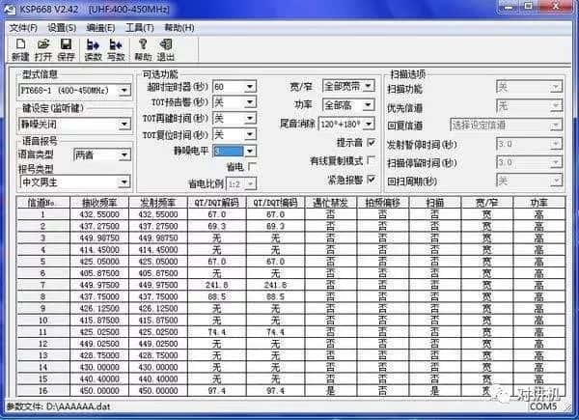Expand the 报号类型 中文男生 dropdown

pyautogui.click(x=124, y=182)
